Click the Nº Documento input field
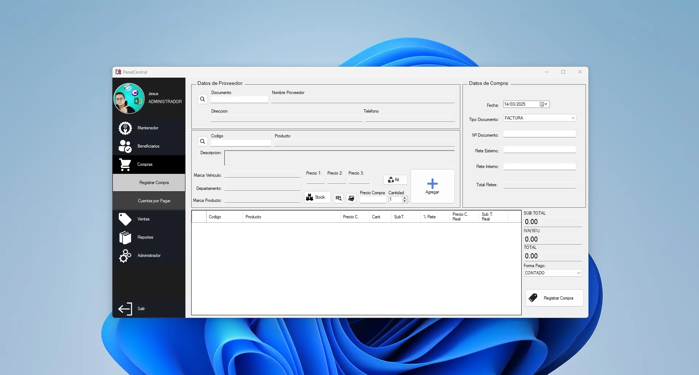The width and height of the screenshot is (699, 375). point(540,134)
